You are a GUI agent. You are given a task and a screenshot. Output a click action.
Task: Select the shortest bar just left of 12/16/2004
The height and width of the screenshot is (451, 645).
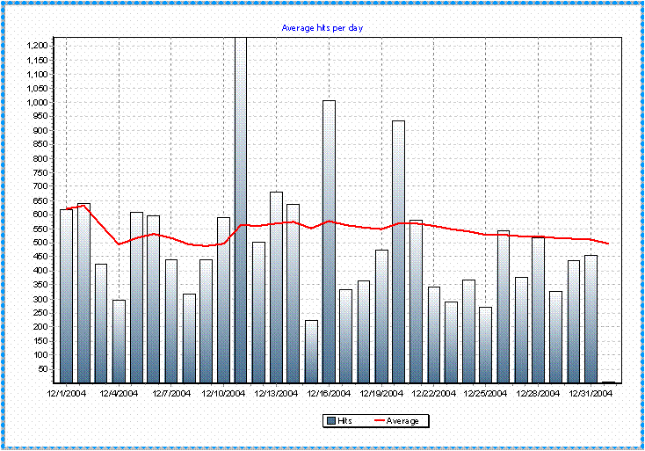[x=311, y=351]
